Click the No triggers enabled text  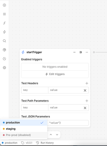(x=55, y=67)
